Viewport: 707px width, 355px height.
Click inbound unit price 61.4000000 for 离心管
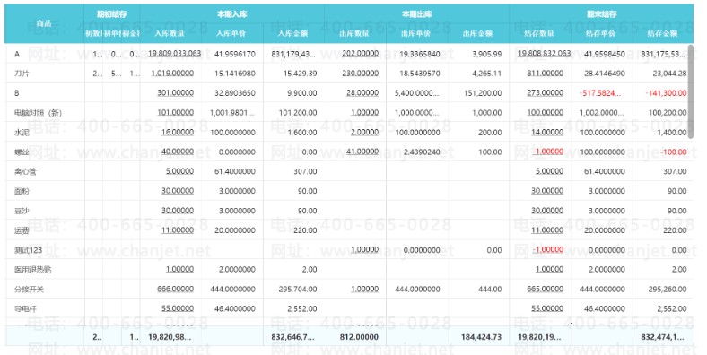(x=235, y=171)
